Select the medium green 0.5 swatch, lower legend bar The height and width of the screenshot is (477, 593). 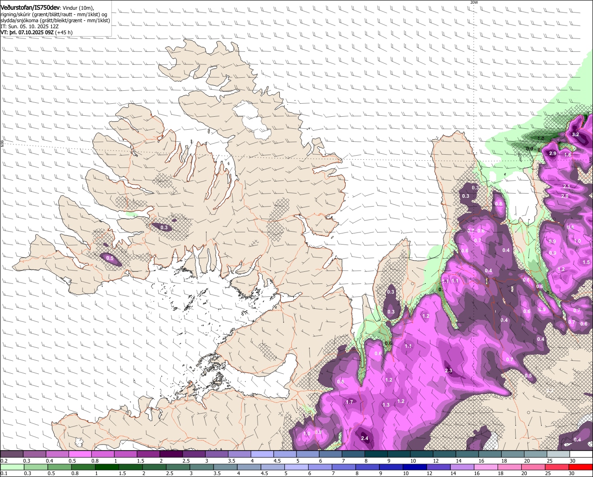click(59, 467)
